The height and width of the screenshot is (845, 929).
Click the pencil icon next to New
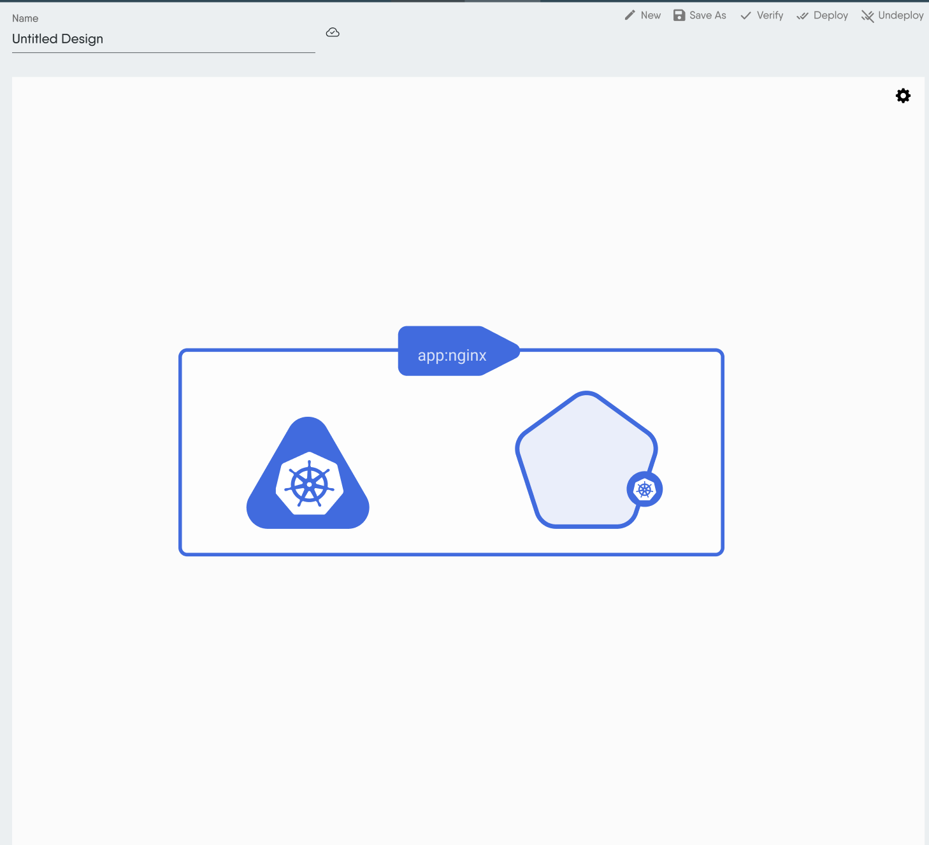click(630, 15)
